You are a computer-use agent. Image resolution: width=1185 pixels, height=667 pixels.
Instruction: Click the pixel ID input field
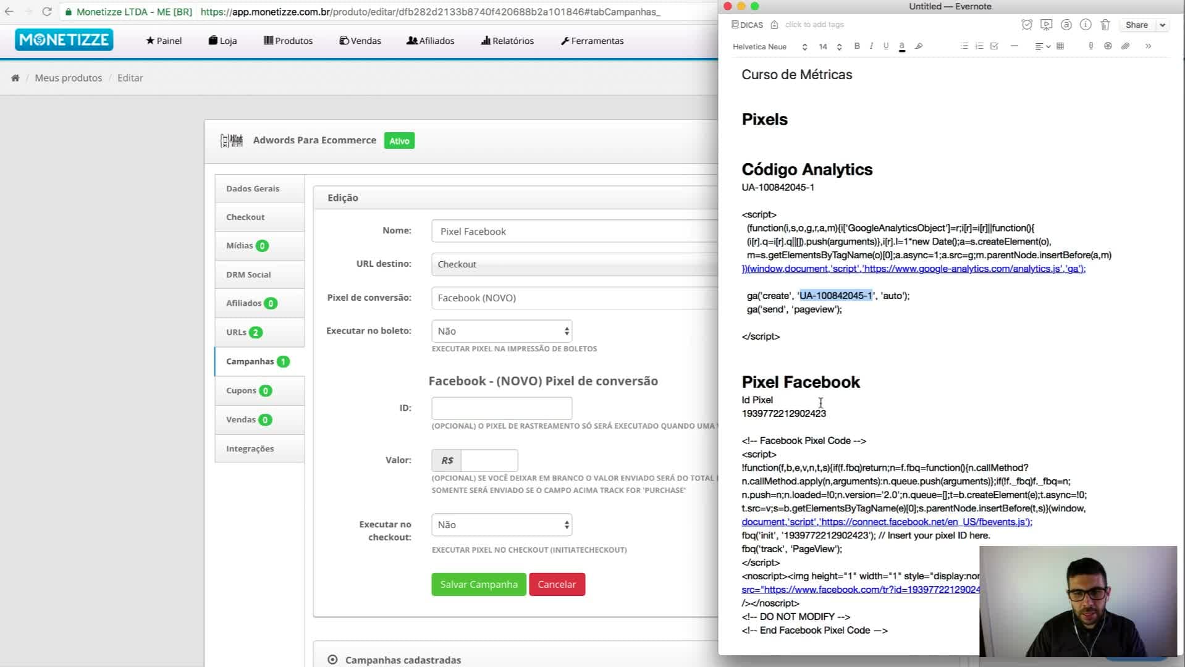(502, 408)
